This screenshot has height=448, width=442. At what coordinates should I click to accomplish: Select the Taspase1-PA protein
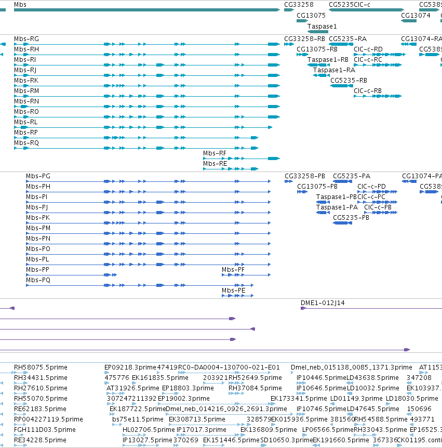click(337, 207)
